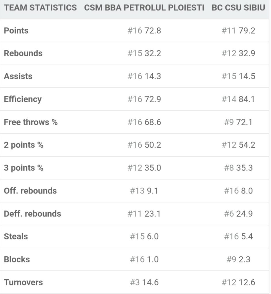
Task: Click the Deff. rebounds row label
Action: [x=32, y=214]
